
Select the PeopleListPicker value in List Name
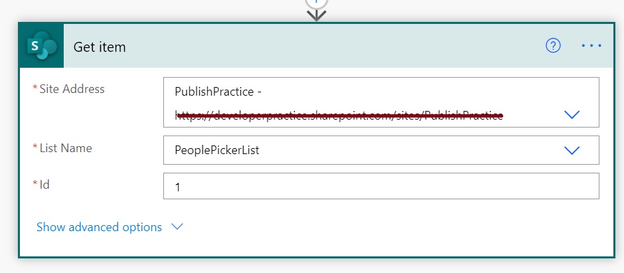point(217,151)
